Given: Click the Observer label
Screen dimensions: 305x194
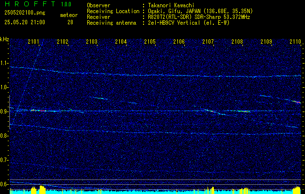Looking at the screenshot, I should point(98,5).
